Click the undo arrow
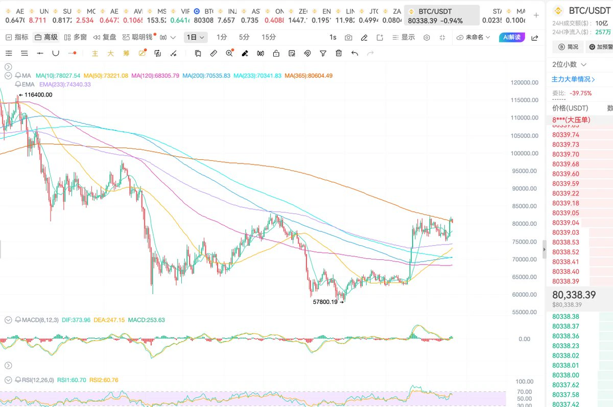The image size is (613, 407). pyautogui.click(x=355, y=53)
